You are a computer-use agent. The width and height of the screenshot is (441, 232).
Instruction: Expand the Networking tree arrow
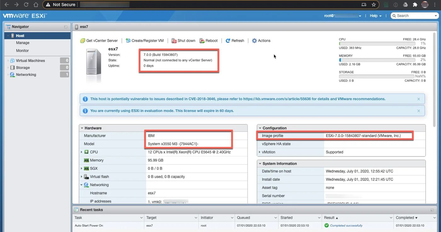pyautogui.click(x=8, y=75)
